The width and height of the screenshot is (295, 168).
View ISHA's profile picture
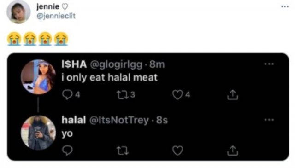click(38, 77)
